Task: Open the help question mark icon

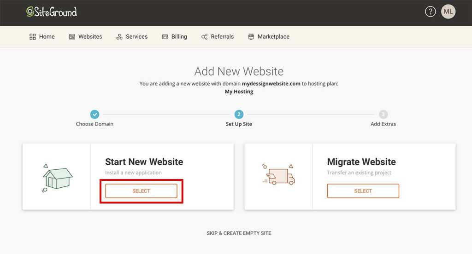Action: click(430, 12)
